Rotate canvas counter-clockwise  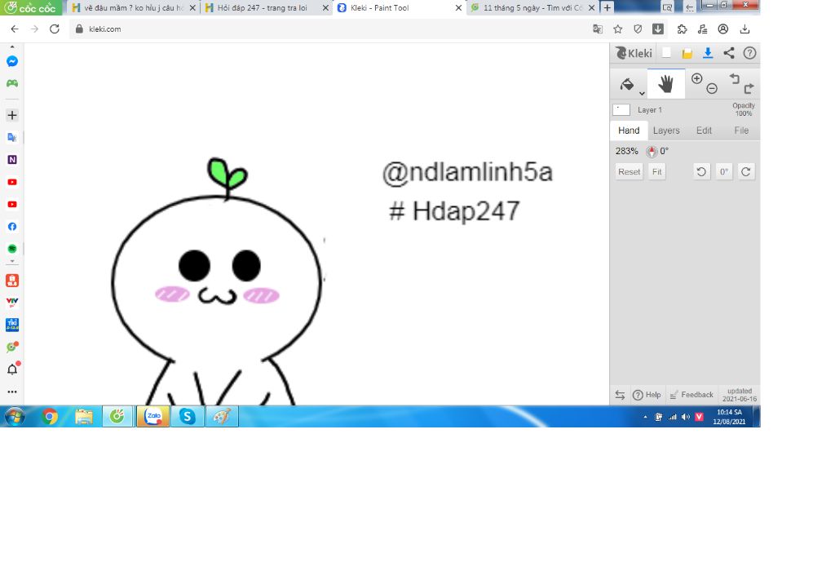701,171
